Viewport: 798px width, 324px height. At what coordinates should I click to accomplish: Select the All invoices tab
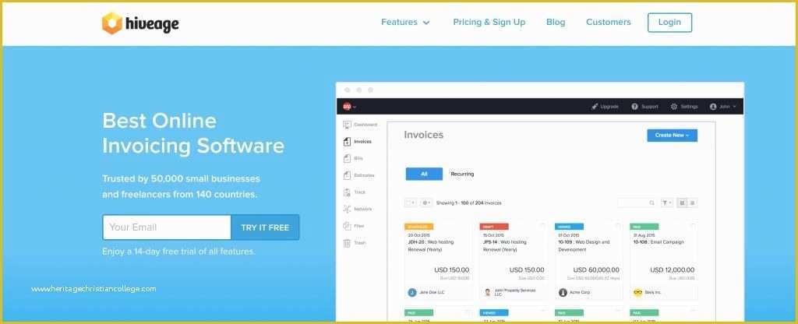(x=424, y=174)
